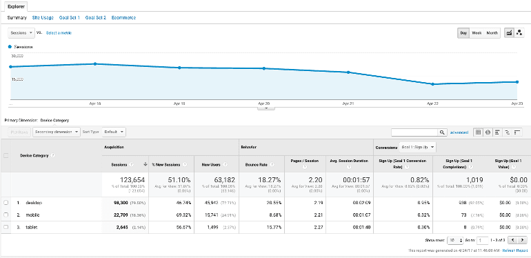This screenshot has height=258, width=531.
Task: Select the Data table view icon
Action: [x=478, y=132]
